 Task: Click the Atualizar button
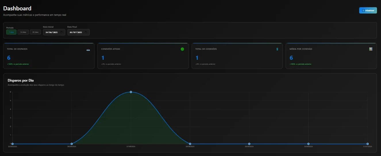coord(368,10)
